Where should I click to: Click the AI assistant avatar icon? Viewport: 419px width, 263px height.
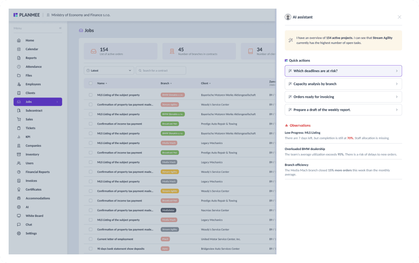(288, 17)
